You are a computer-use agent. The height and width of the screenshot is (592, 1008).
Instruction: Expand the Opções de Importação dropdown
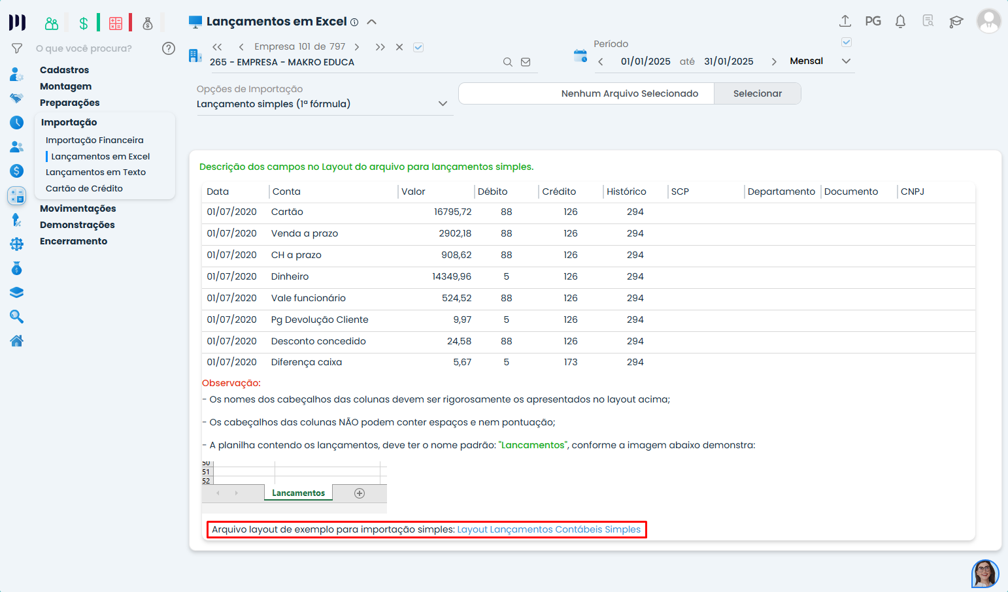click(443, 104)
